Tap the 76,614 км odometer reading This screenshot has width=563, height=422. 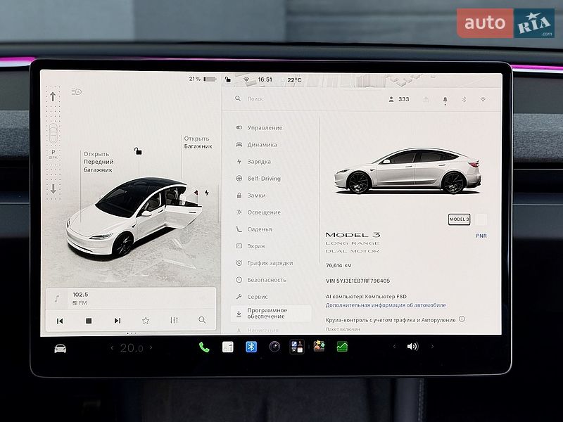click(339, 266)
